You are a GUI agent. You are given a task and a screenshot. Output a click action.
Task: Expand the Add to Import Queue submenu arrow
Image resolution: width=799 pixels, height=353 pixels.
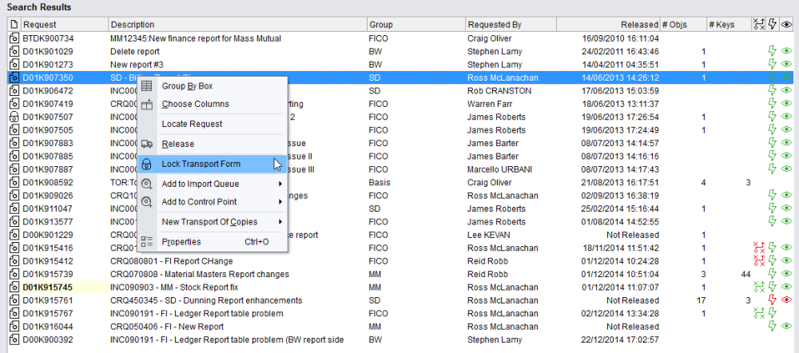click(x=280, y=184)
